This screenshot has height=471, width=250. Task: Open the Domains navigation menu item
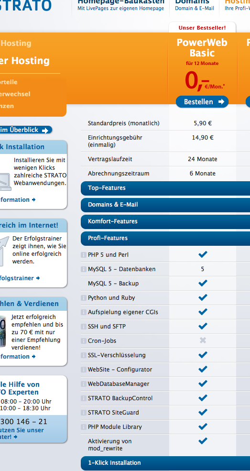(x=195, y=5)
